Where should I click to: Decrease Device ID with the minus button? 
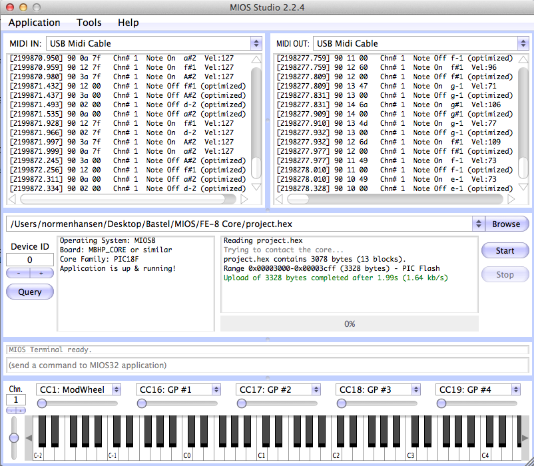[x=19, y=273]
